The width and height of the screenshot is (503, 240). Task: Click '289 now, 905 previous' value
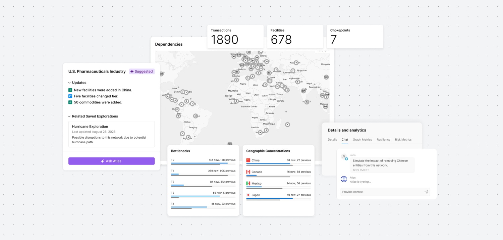[222, 171]
